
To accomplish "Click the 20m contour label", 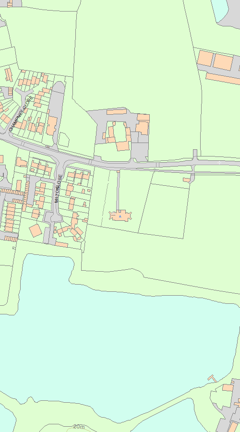I will coord(79,427).
